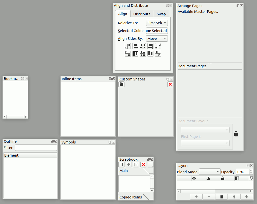The height and width of the screenshot is (204, 257).
Task: Align bottoms of selected objects
Action: 150,54
